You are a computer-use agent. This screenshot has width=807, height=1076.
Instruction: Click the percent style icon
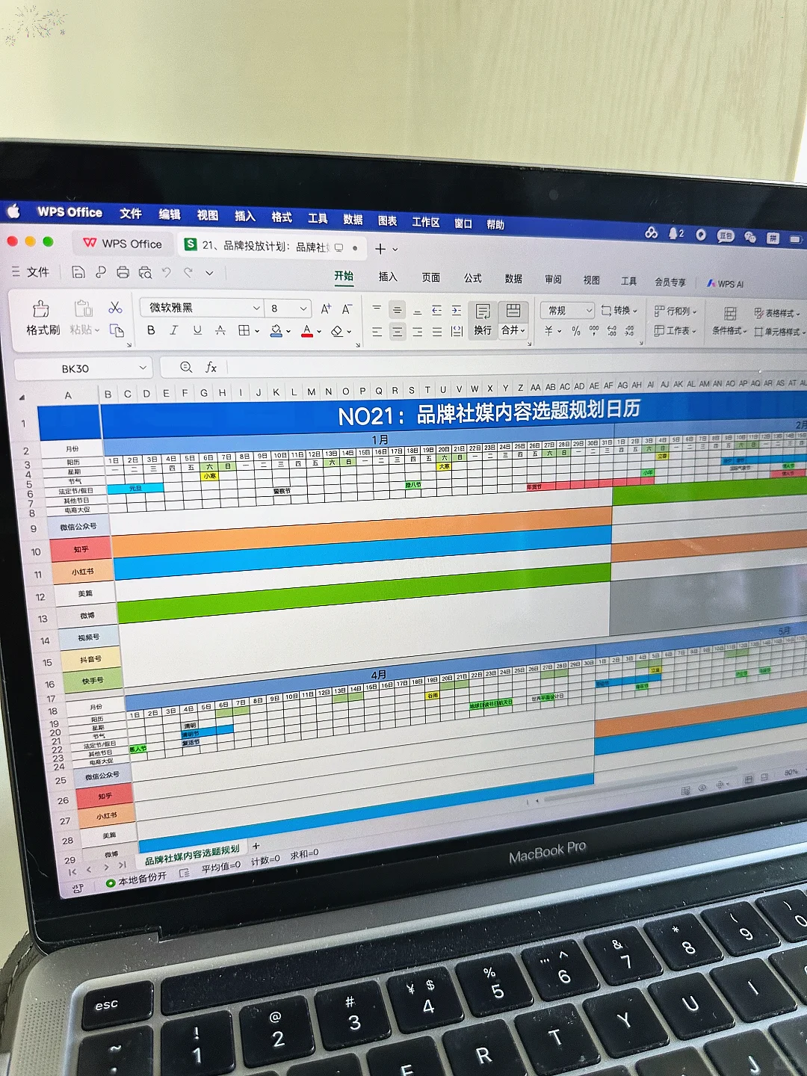pyautogui.click(x=576, y=330)
